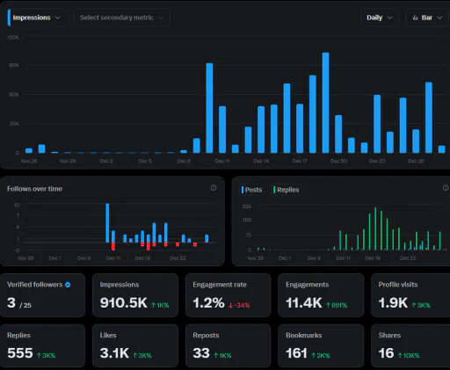Select the Engagements 11.4K card

(x=321, y=295)
